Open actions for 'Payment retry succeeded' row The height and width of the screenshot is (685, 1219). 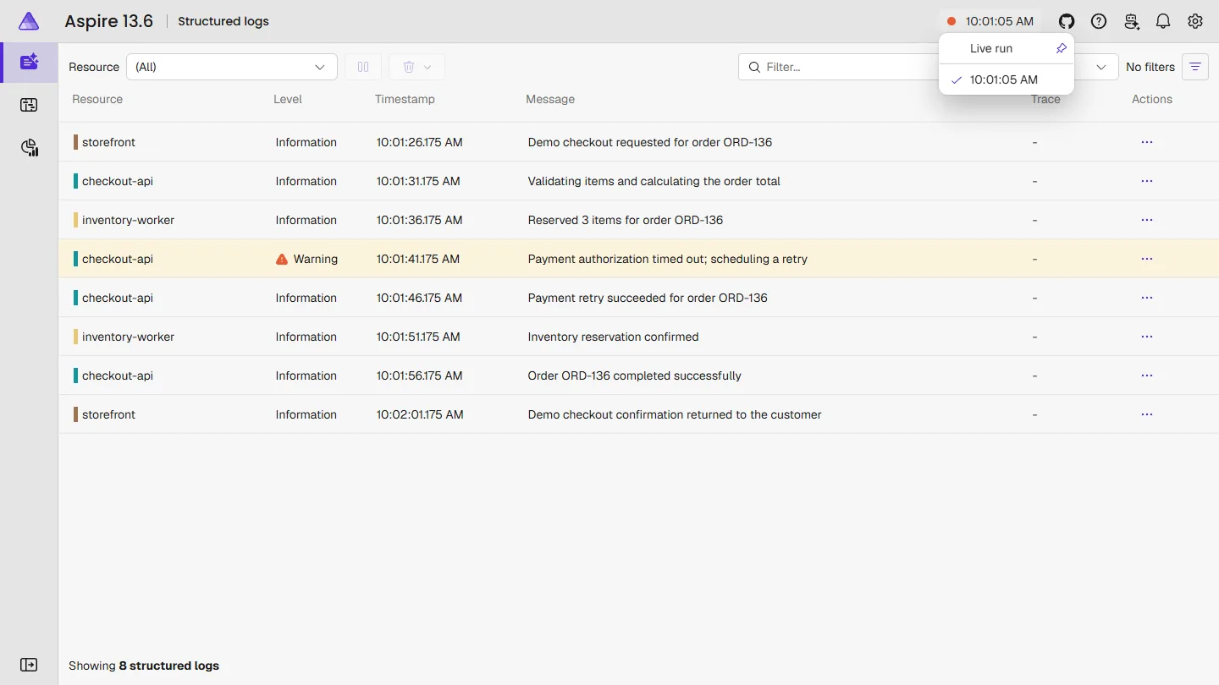(1147, 298)
